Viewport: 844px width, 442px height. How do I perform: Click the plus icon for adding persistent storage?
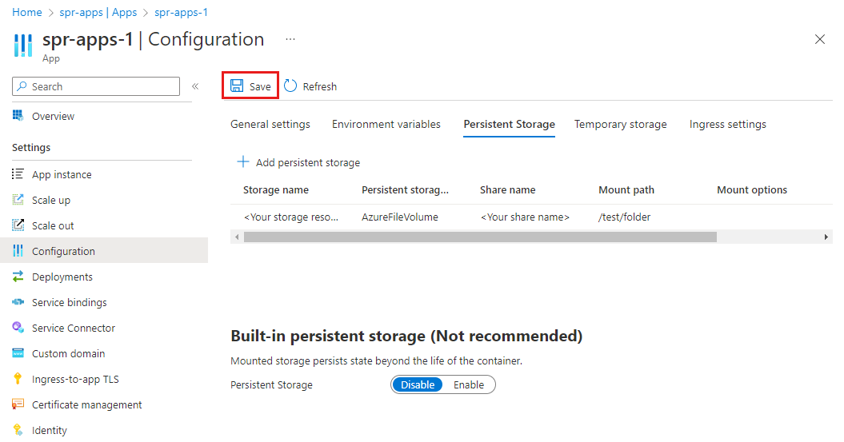(x=243, y=162)
